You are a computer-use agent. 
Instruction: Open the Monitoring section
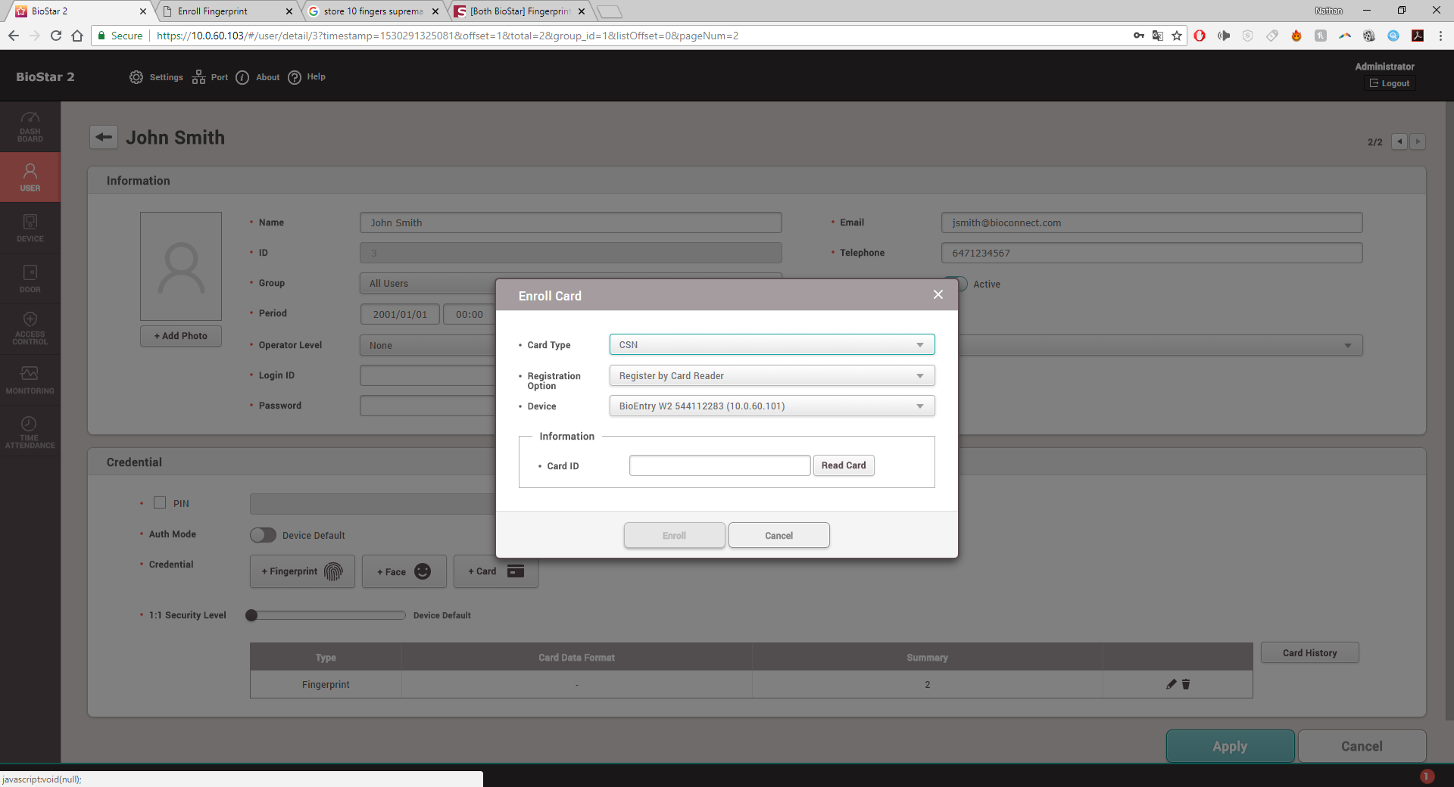[30, 379]
